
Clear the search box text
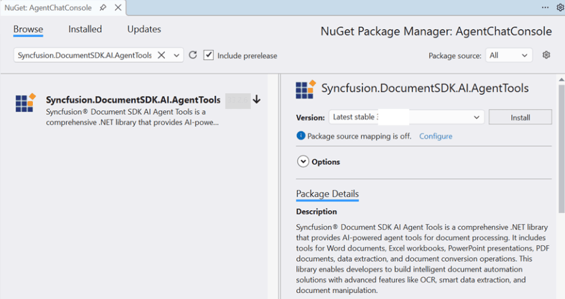[162, 55]
